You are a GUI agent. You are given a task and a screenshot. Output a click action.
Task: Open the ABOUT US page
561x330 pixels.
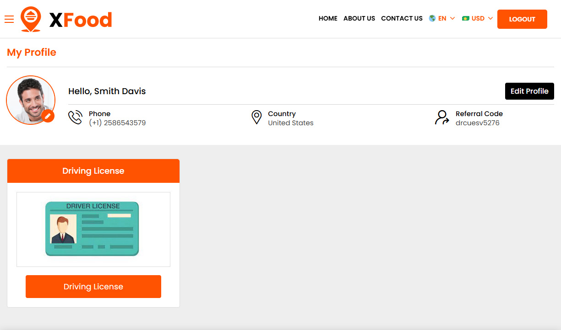point(359,19)
